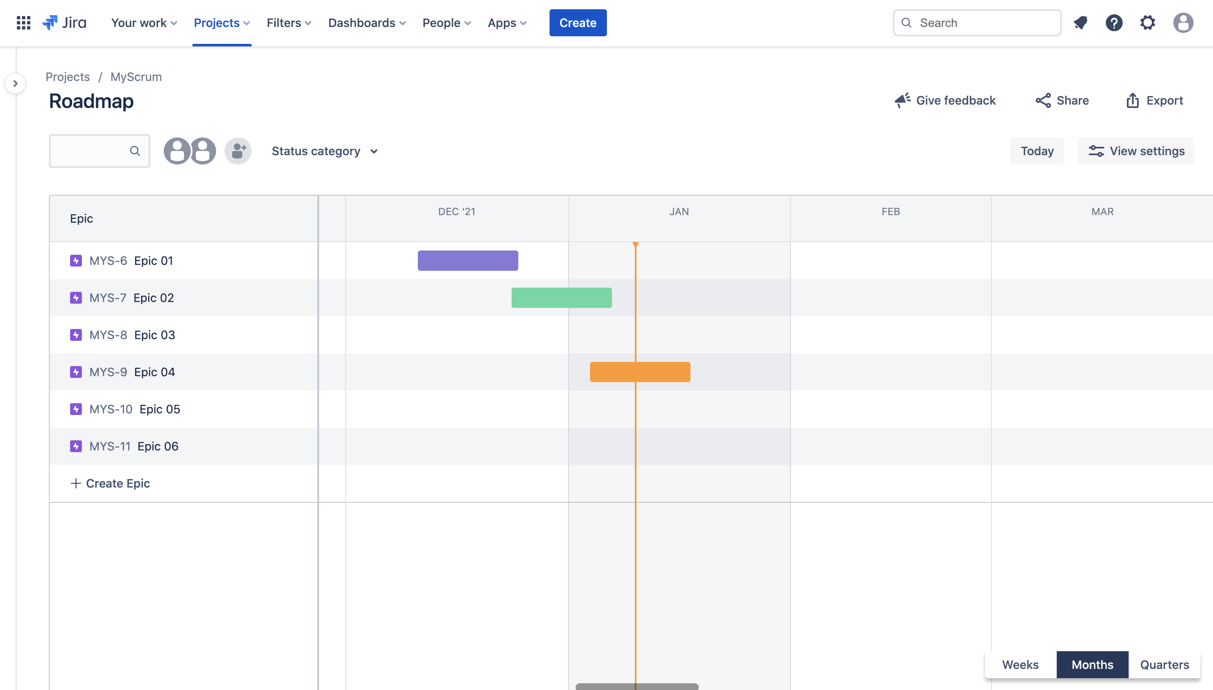Click the orange Epic 04 bar
Viewport: 1213px width, 690px height.
click(x=640, y=372)
